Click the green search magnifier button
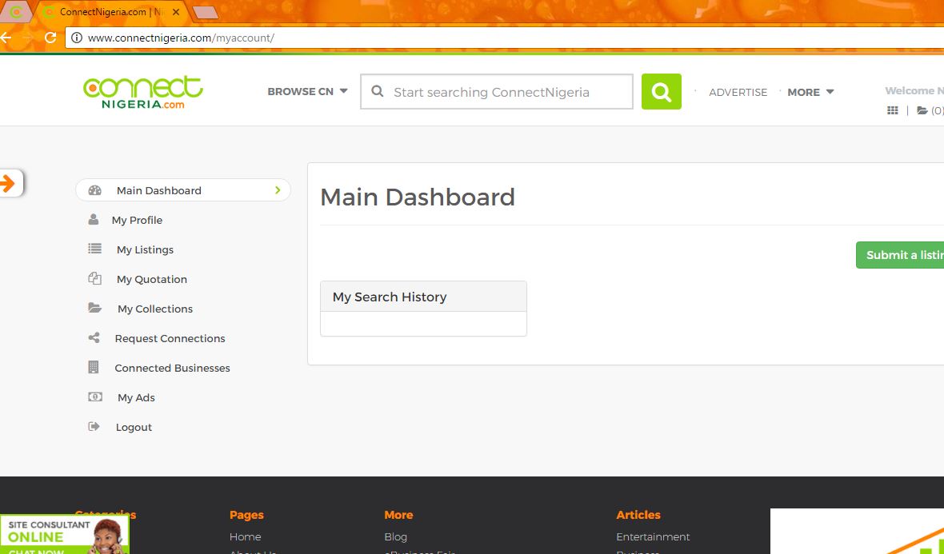The image size is (944, 554). [x=661, y=92]
